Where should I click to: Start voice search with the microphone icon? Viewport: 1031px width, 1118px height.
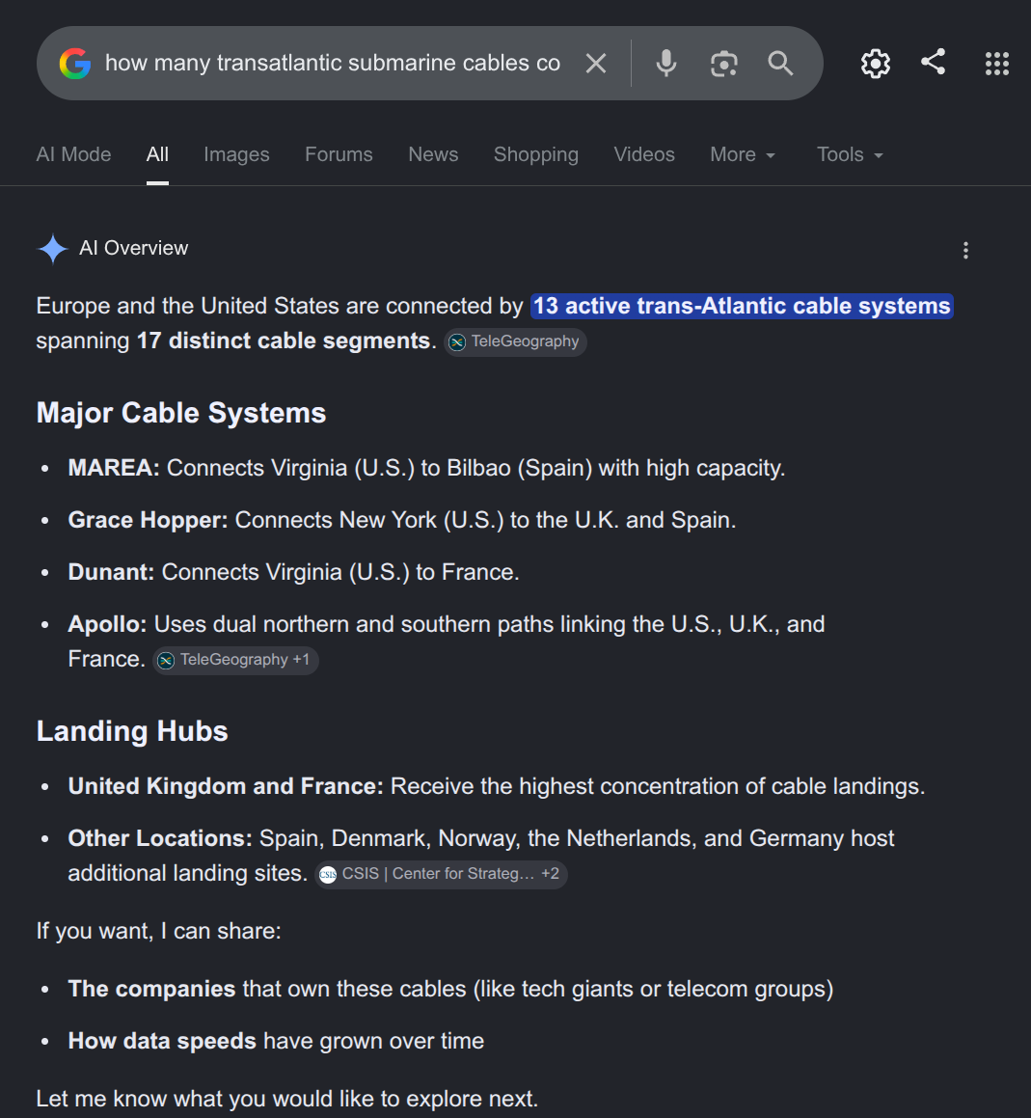pyautogui.click(x=665, y=64)
